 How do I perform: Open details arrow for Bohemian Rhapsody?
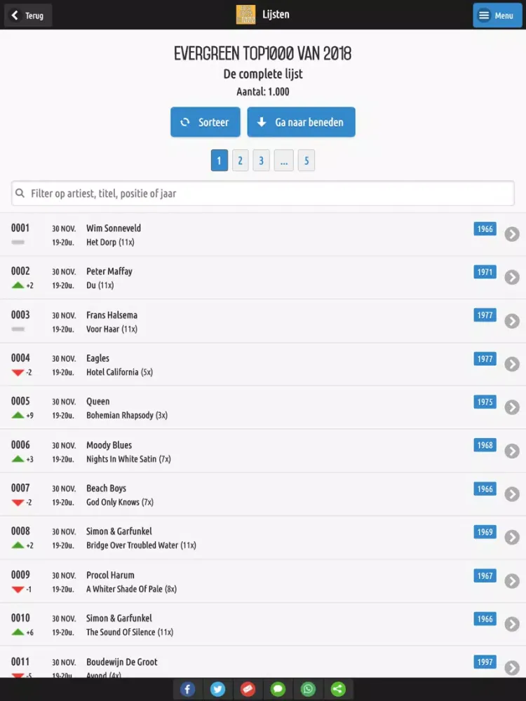coord(512,407)
